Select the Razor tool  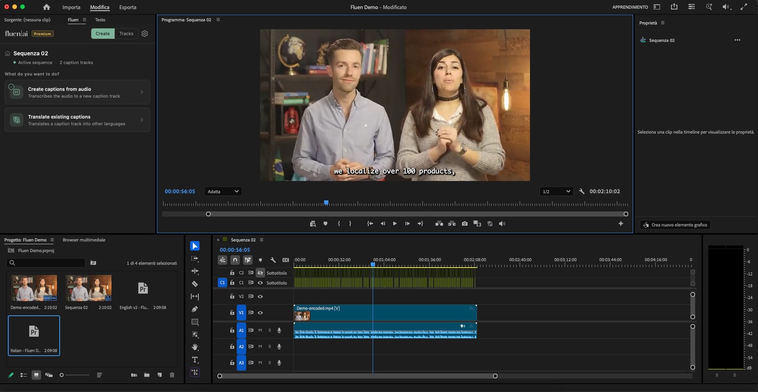coord(195,284)
